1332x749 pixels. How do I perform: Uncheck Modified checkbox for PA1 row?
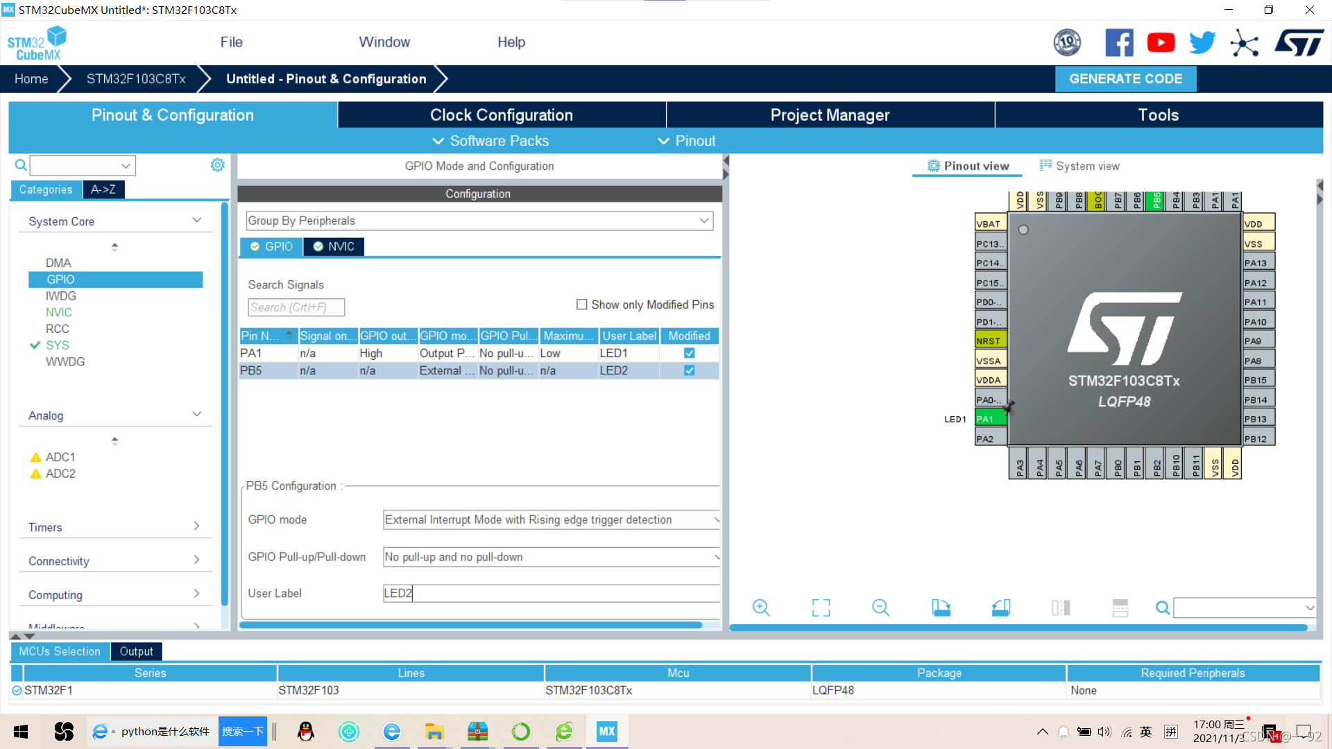(x=689, y=353)
